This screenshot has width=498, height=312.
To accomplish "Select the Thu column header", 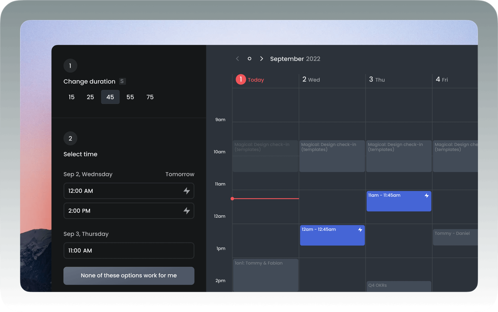I will (x=377, y=79).
